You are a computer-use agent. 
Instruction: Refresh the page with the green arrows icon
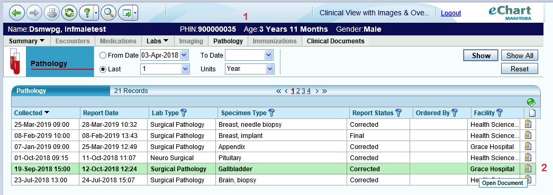(x=69, y=13)
